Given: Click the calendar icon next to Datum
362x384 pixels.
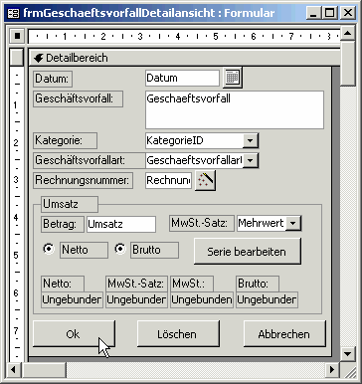Looking at the screenshot, I should point(233,78).
